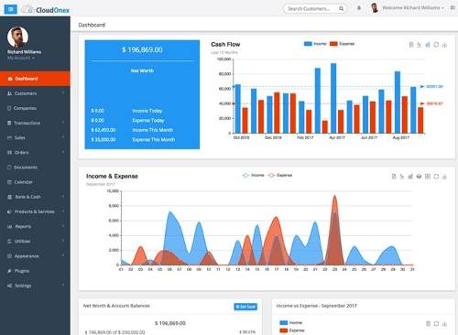Viewport: 458px width, 335px height.
Task: Open the Dashboard menu item
Action: [35, 79]
